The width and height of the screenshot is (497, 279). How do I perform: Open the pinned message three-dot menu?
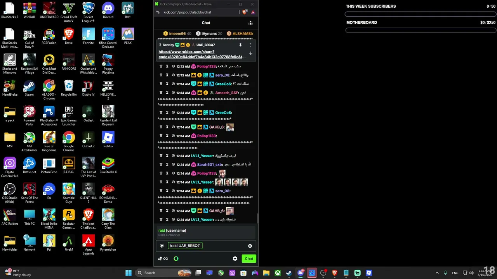(250, 45)
